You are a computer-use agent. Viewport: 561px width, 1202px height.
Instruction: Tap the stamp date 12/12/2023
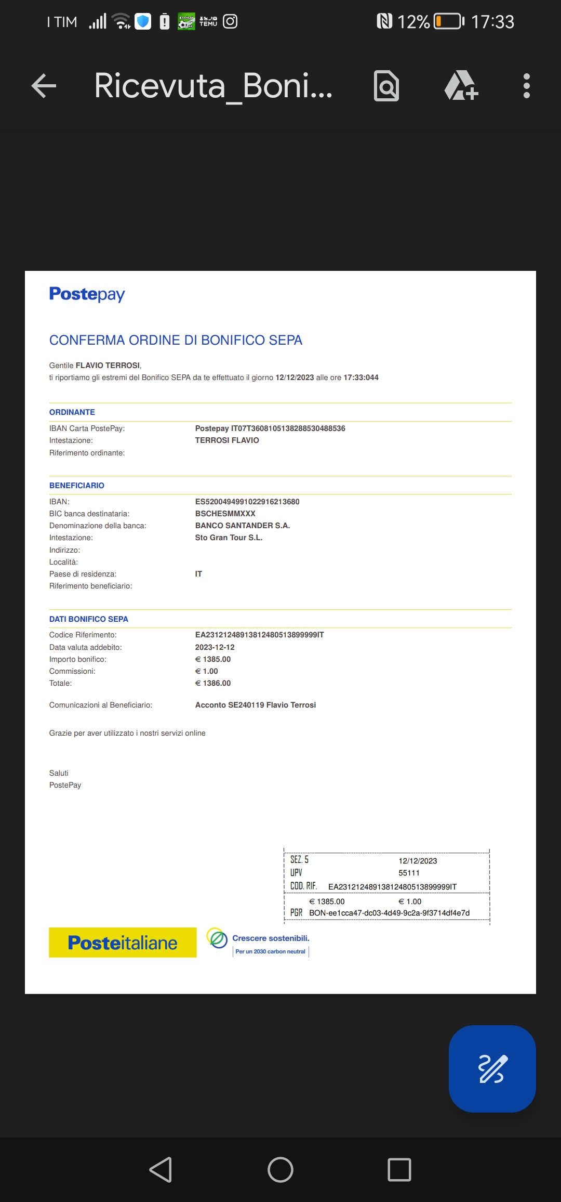[x=418, y=861]
